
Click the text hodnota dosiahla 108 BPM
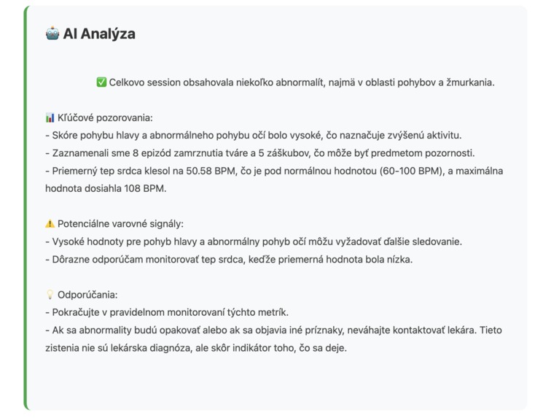106,188
